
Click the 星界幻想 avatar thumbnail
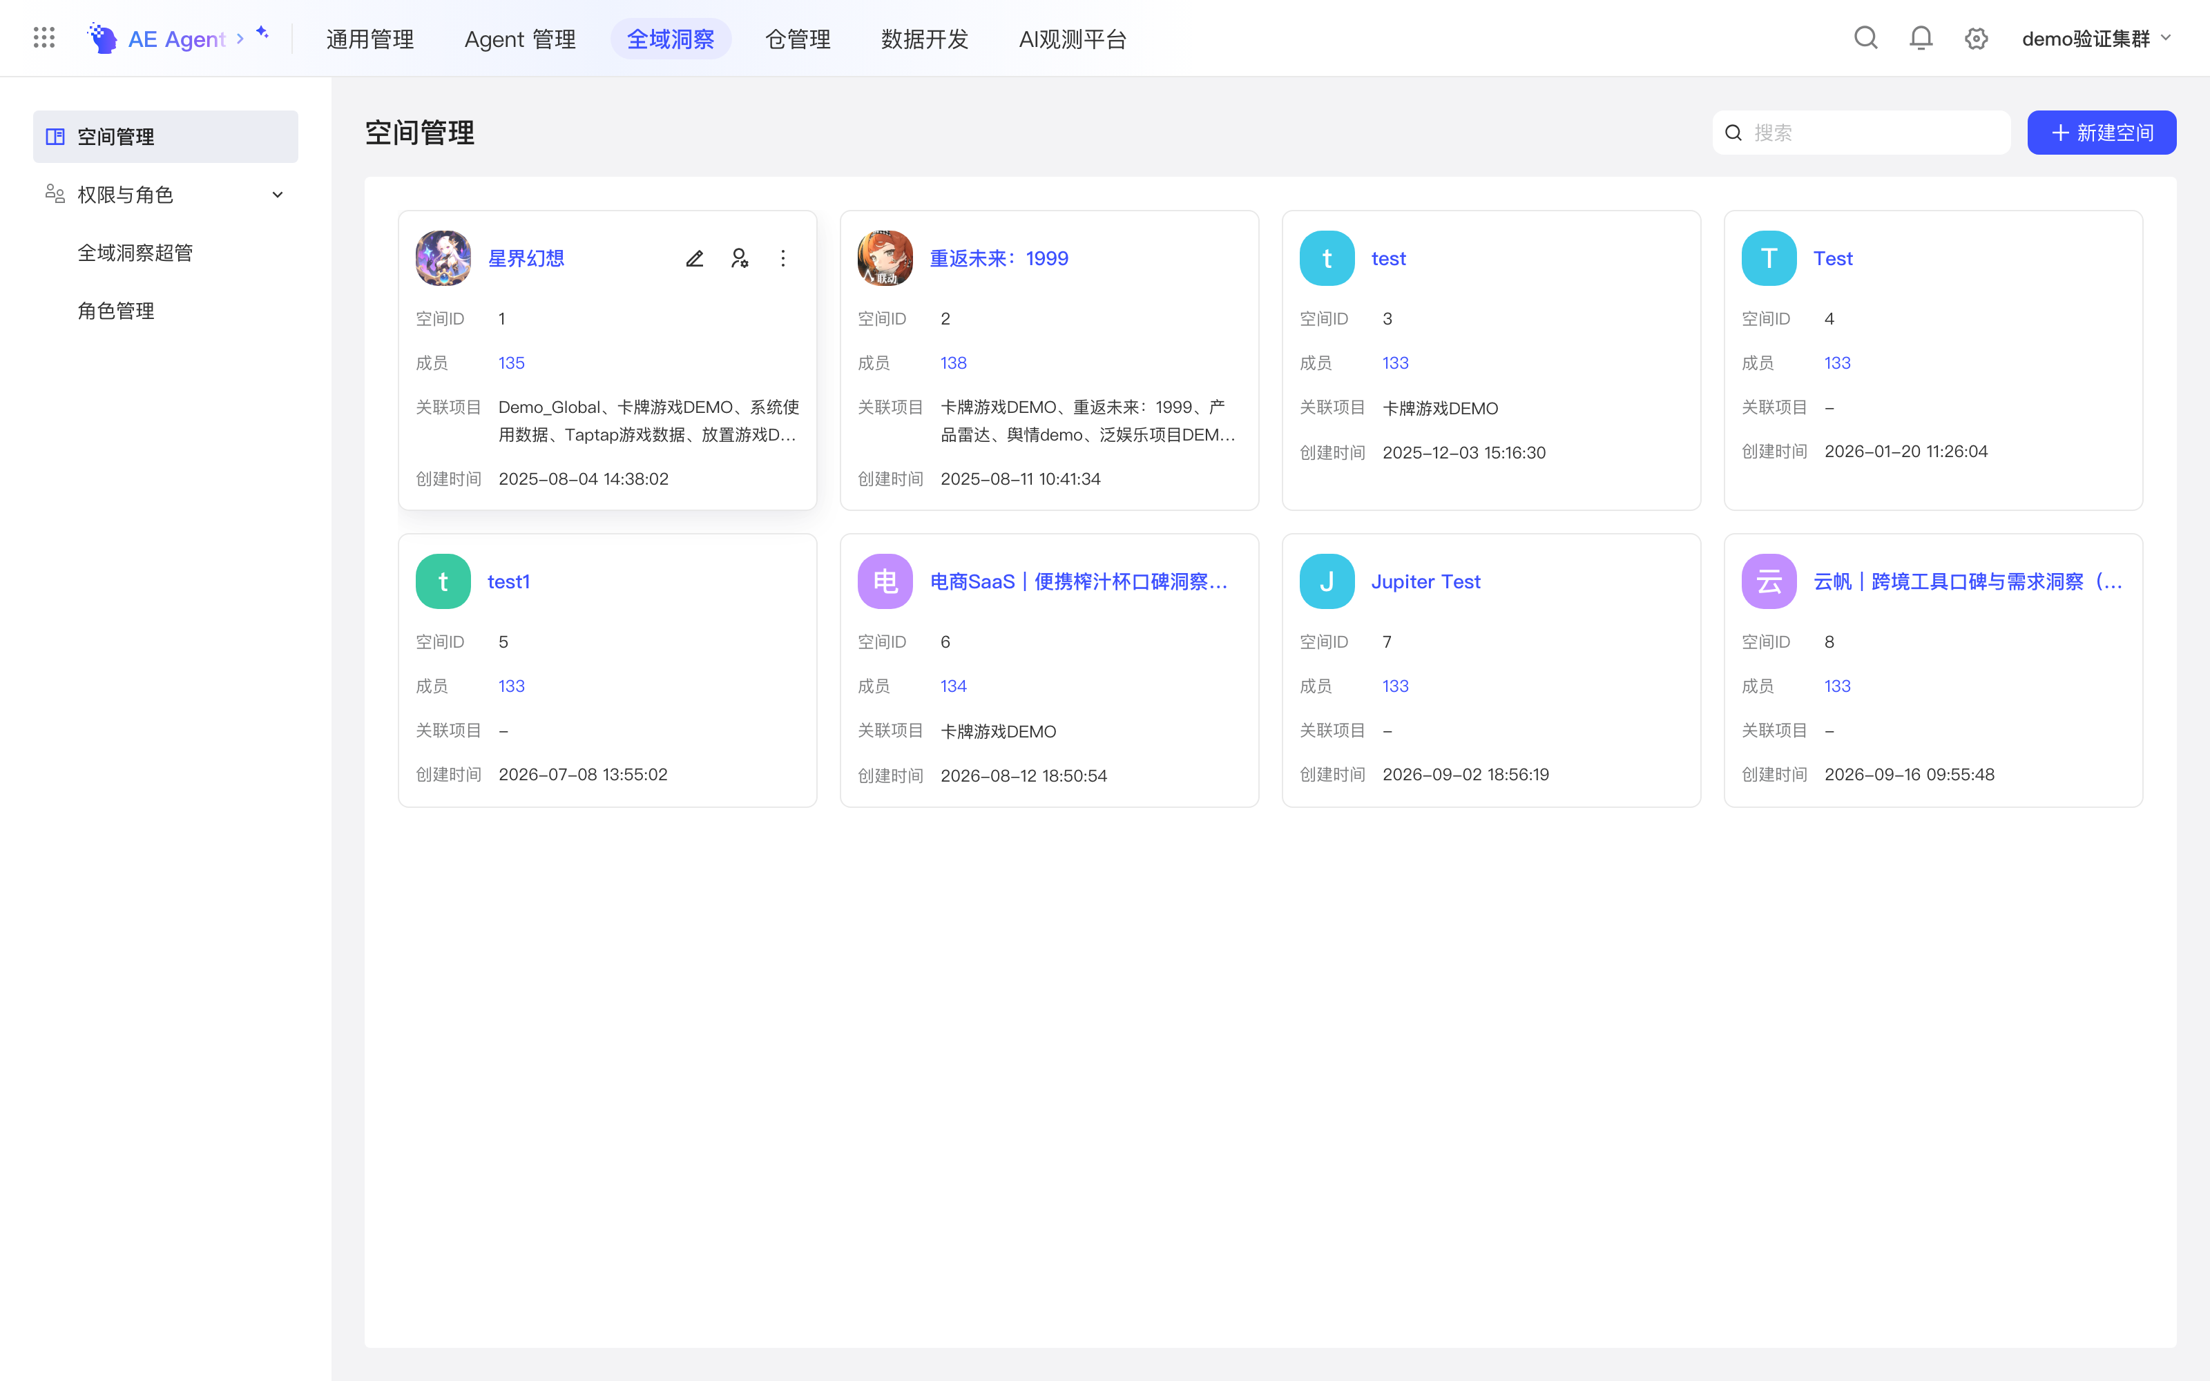(443, 258)
